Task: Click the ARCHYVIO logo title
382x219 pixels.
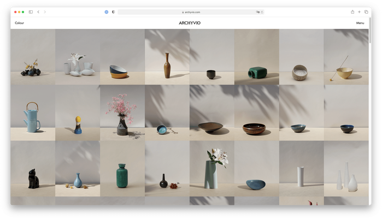Action: click(190, 23)
